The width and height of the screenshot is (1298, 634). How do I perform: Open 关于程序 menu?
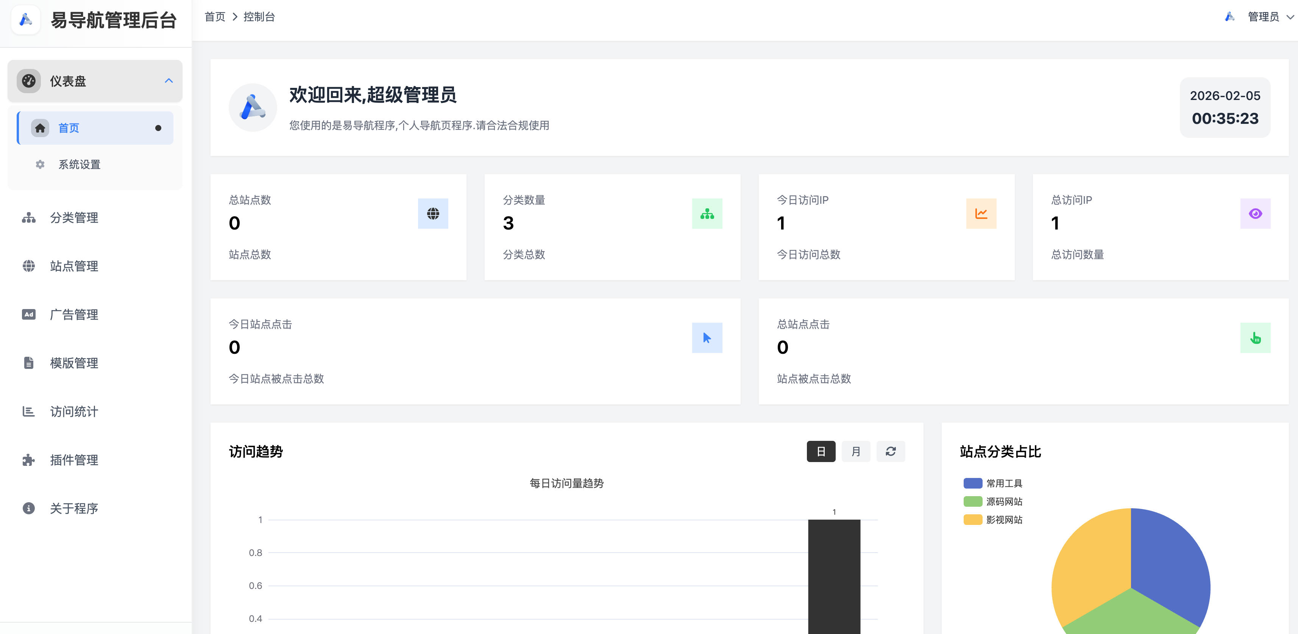[95, 508]
